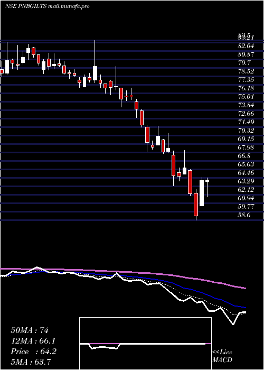Click the 75.01 price axis label

pos(246,97)
